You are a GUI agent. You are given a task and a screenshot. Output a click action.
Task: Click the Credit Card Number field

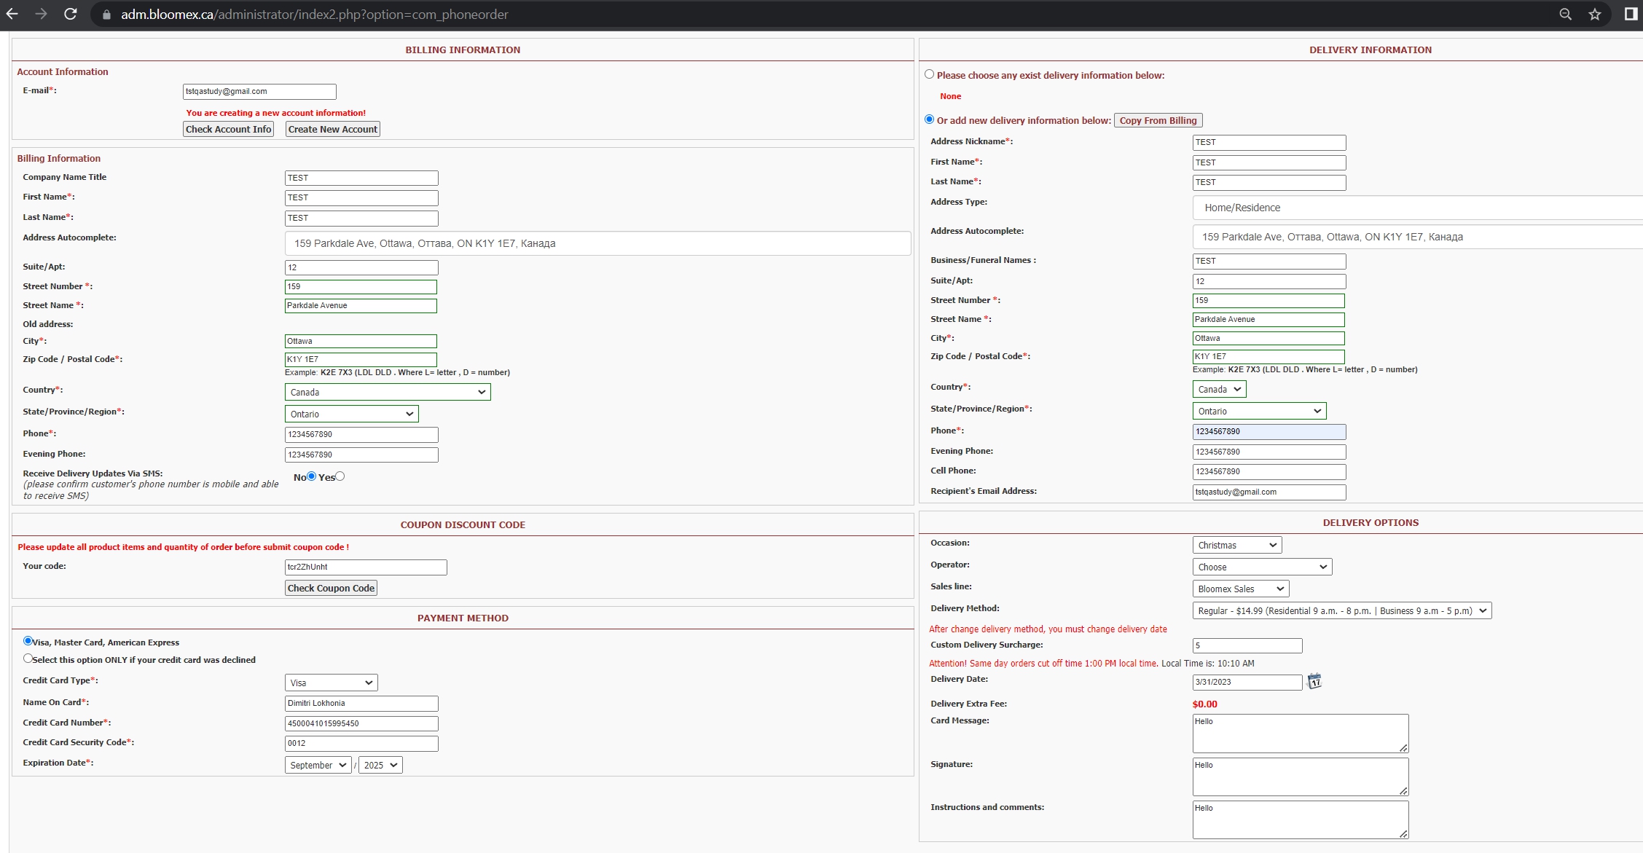coord(361,723)
